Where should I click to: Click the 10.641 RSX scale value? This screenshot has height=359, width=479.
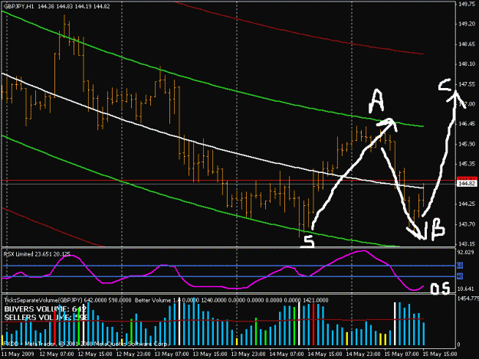pyautogui.click(x=467, y=289)
